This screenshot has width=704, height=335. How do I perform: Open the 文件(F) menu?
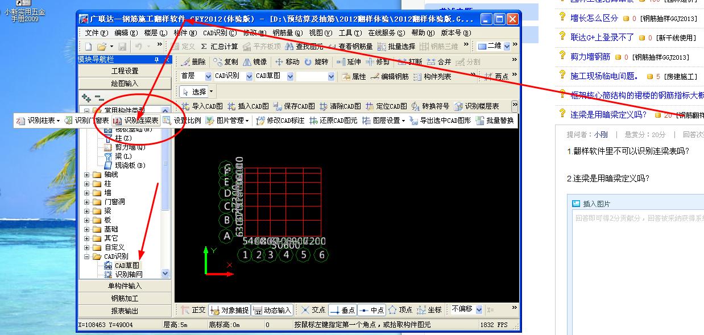pos(96,33)
